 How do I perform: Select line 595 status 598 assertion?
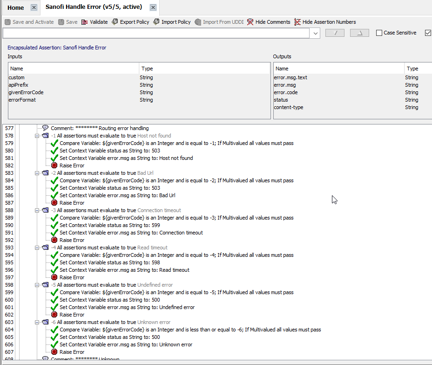coord(110,262)
